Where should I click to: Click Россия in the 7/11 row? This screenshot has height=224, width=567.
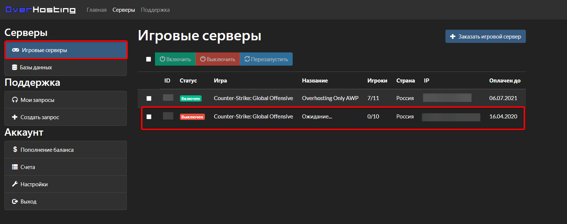click(405, 98)
